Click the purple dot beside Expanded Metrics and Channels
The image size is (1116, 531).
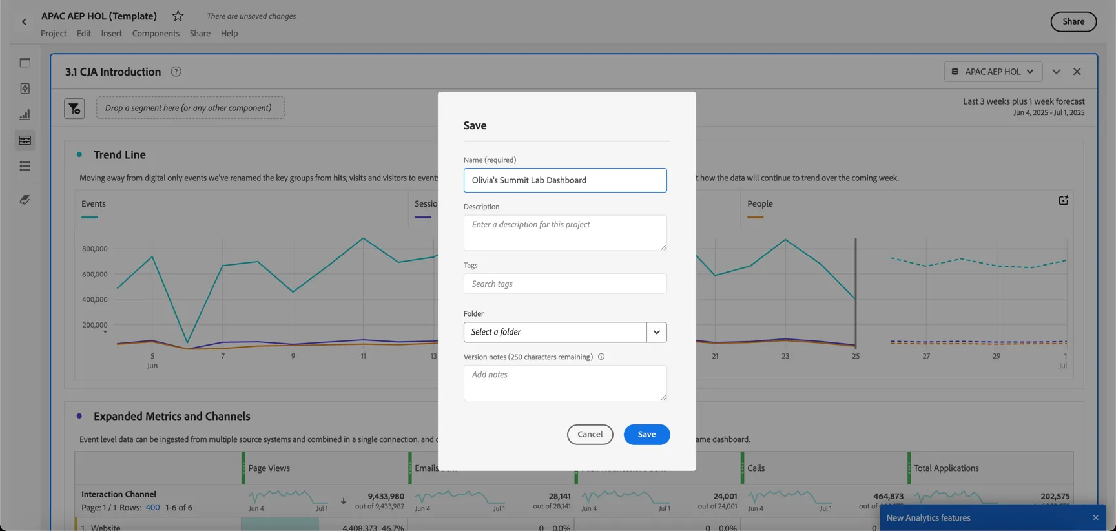tap(79, 416)
